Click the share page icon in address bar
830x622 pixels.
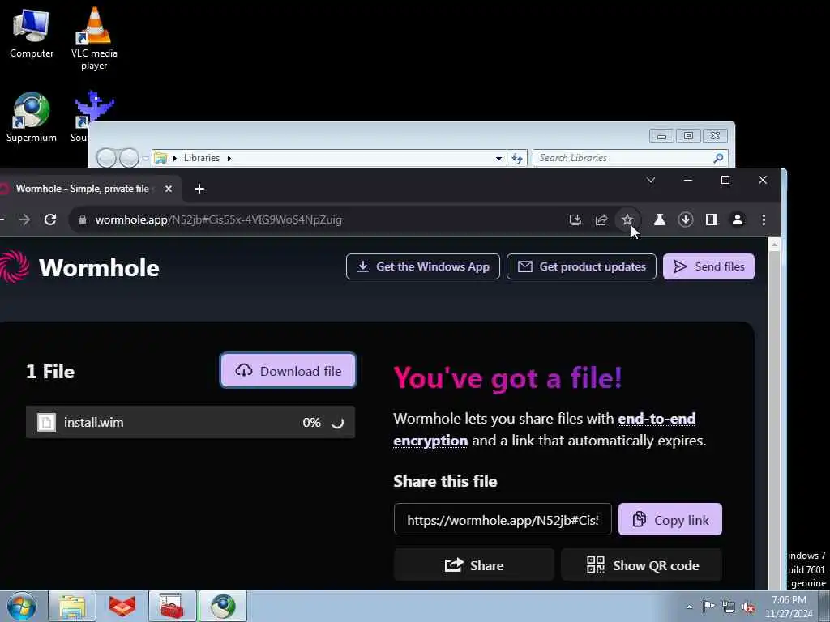(x=601, y=219)
